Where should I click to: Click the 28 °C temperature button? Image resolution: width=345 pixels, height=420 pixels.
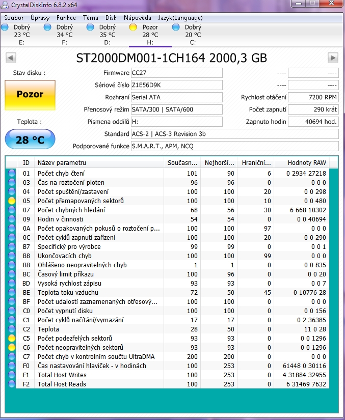pos(30,139)
